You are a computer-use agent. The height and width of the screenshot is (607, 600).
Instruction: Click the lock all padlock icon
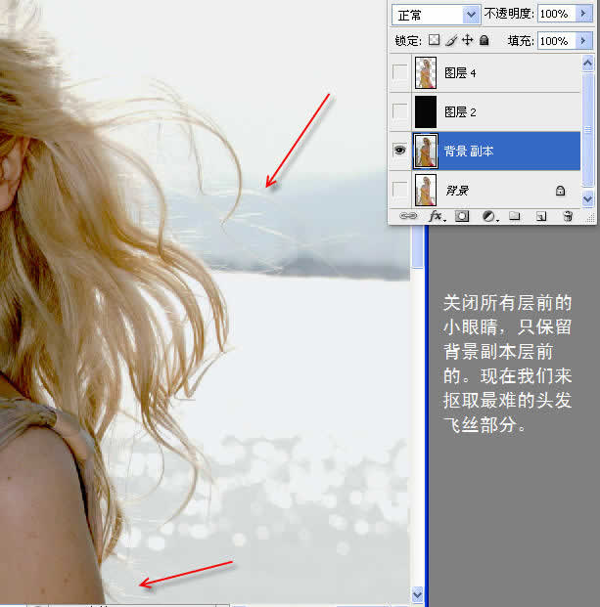[x=485, y=40]
